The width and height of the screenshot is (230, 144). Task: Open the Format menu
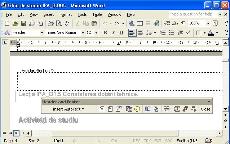click(x=66, y=14)
